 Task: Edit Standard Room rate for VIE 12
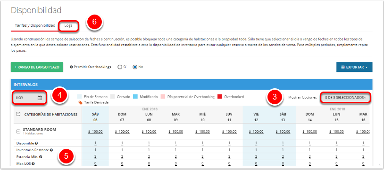tap(256, 131)
